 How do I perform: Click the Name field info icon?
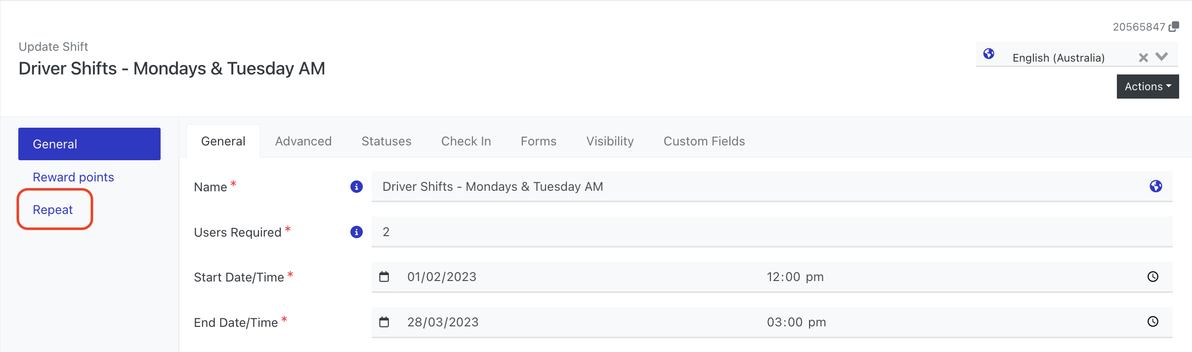(356, 187)
